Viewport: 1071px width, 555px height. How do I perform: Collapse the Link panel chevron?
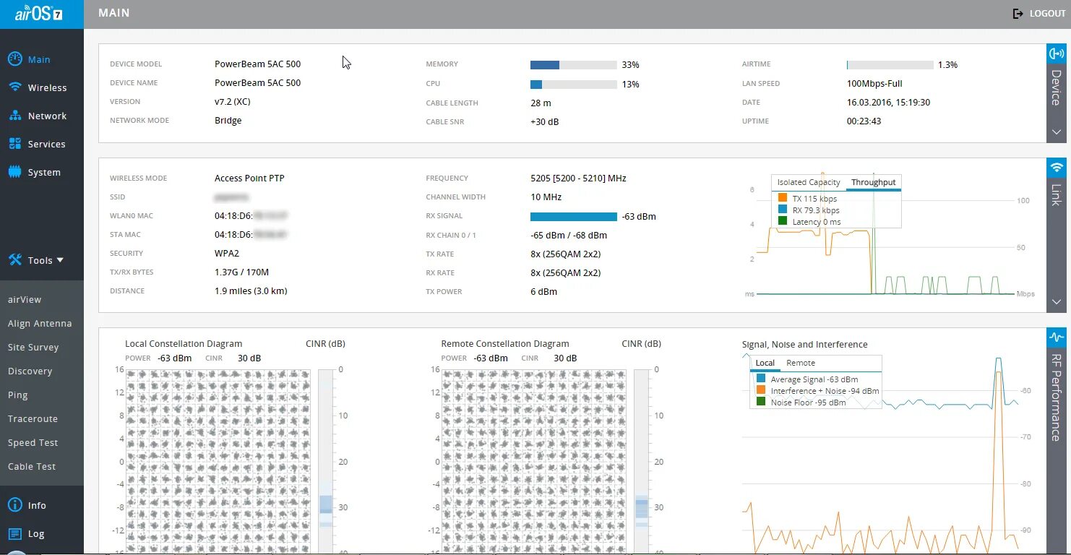pyautogui.click(x=1057, y=302)
